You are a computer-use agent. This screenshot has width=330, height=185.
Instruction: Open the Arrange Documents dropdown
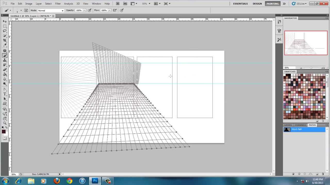(x=157, y=4)
